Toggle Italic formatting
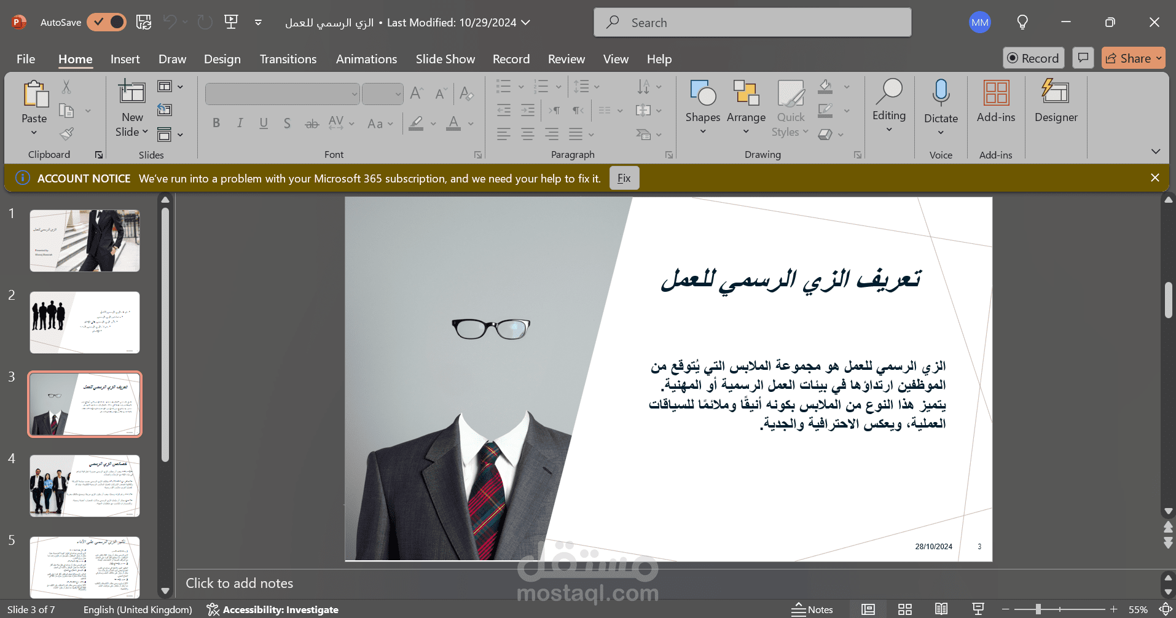The height and width of the screenshot is (618, 1176). 240,123
